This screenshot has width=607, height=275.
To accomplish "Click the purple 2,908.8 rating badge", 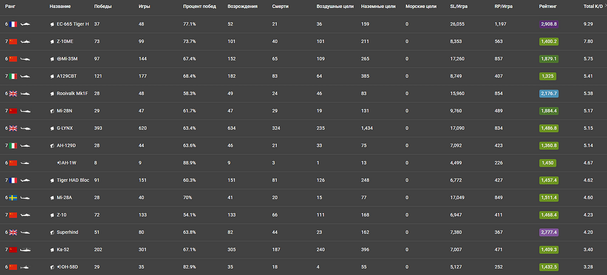I will click(549, 24).
